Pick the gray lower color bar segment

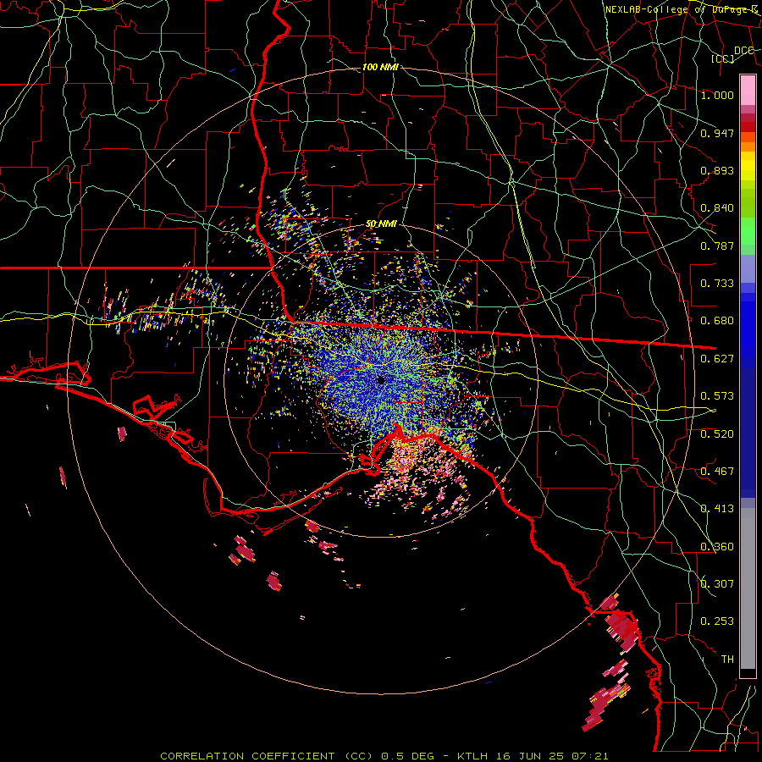[x=748, y=588]
